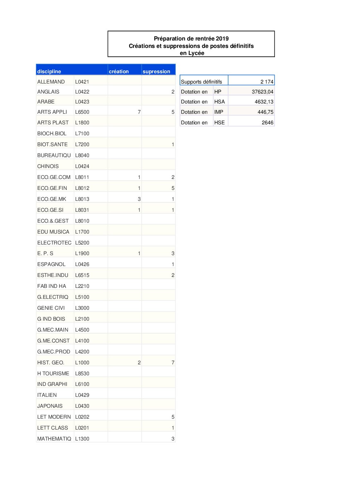This screenshot has width=340, height=481.
Task: Select the G.MEC.MAIN row label
Action: click(55, 328)
